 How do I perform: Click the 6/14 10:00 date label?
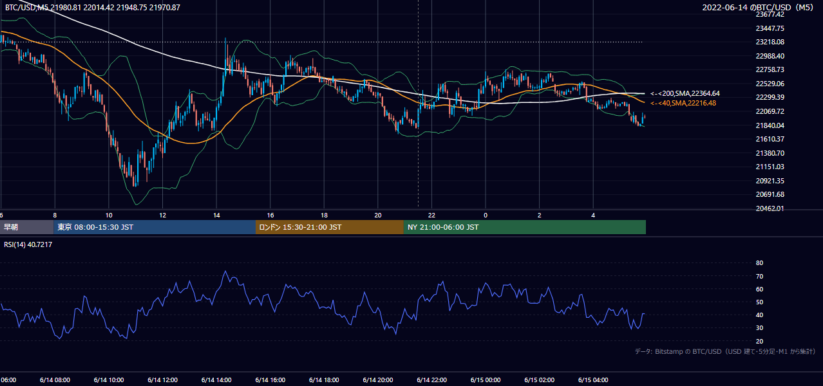108,380
